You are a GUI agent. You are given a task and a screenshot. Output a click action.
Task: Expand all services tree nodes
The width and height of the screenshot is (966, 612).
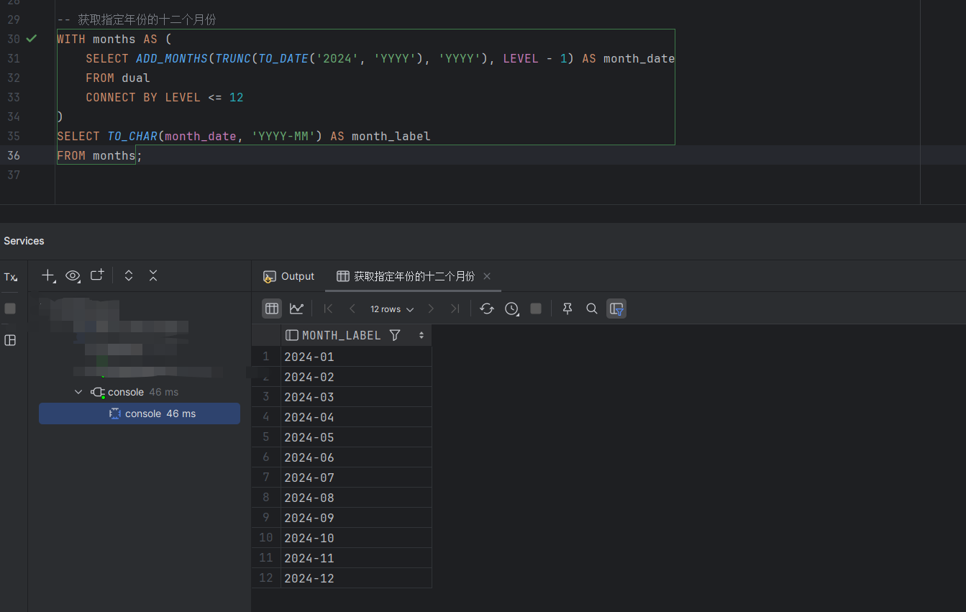(x=129, y=275)
